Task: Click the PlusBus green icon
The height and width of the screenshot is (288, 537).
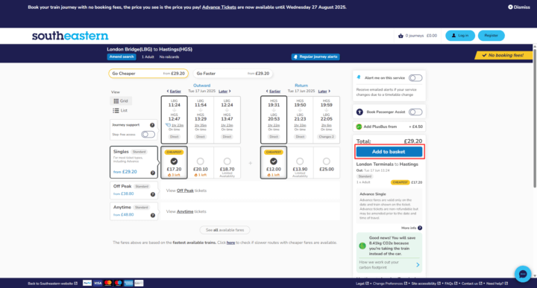Action: click(359, 127)
